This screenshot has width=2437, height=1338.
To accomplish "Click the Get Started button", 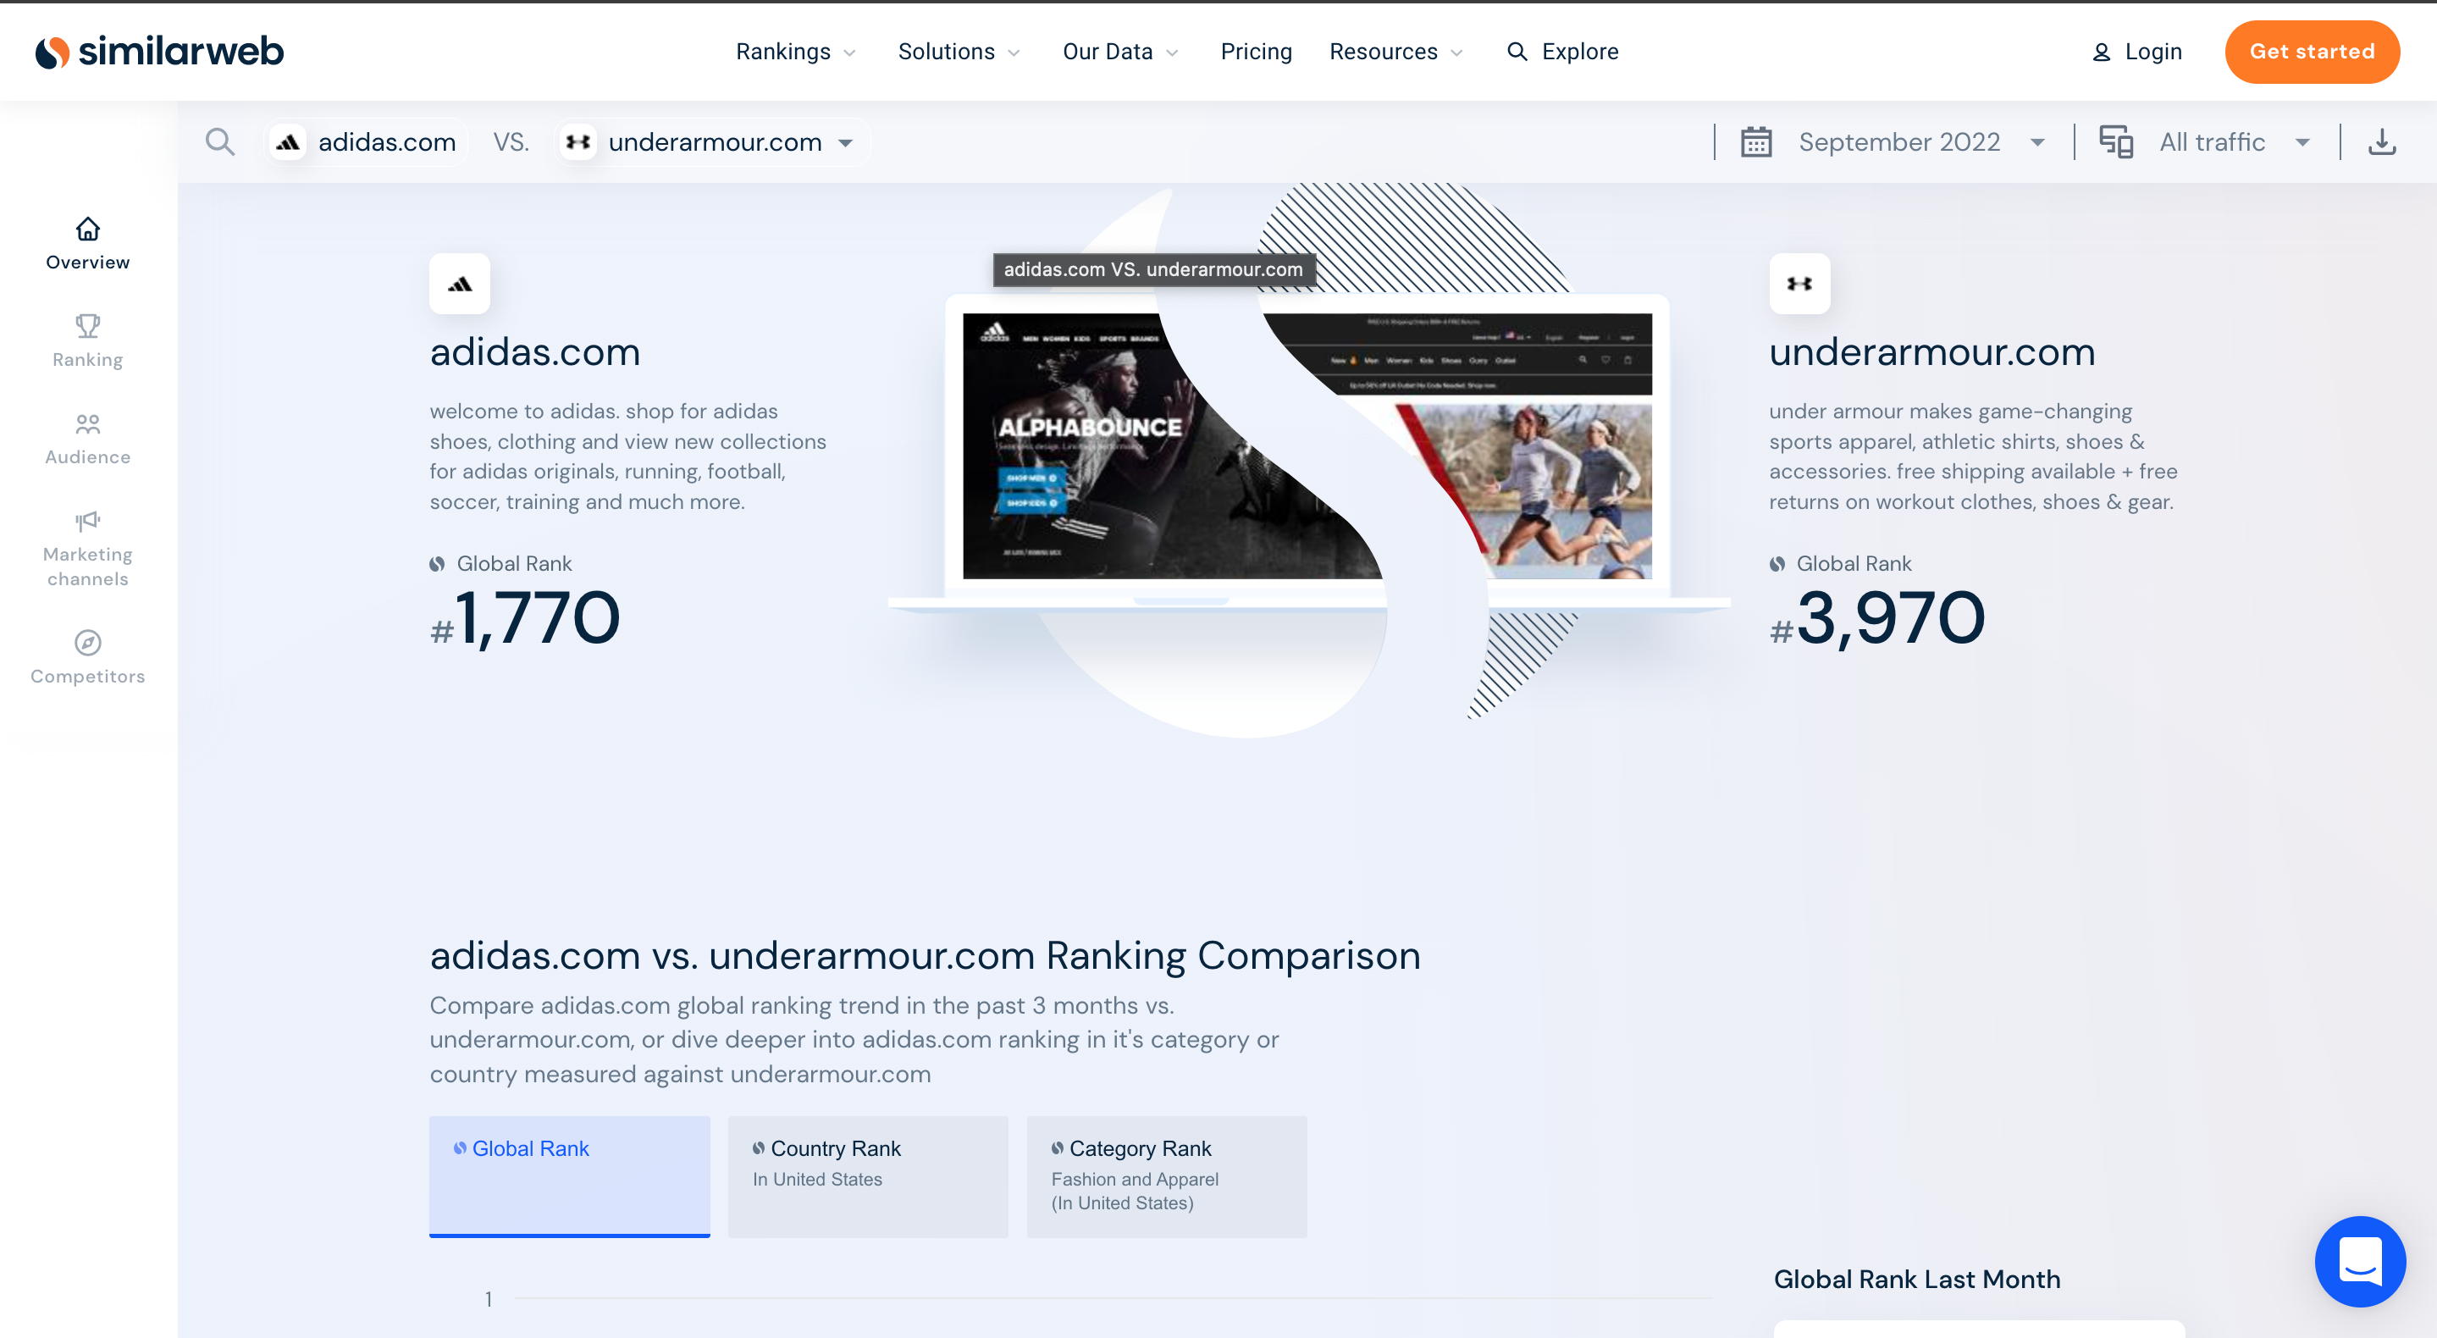I will 2312,51.
